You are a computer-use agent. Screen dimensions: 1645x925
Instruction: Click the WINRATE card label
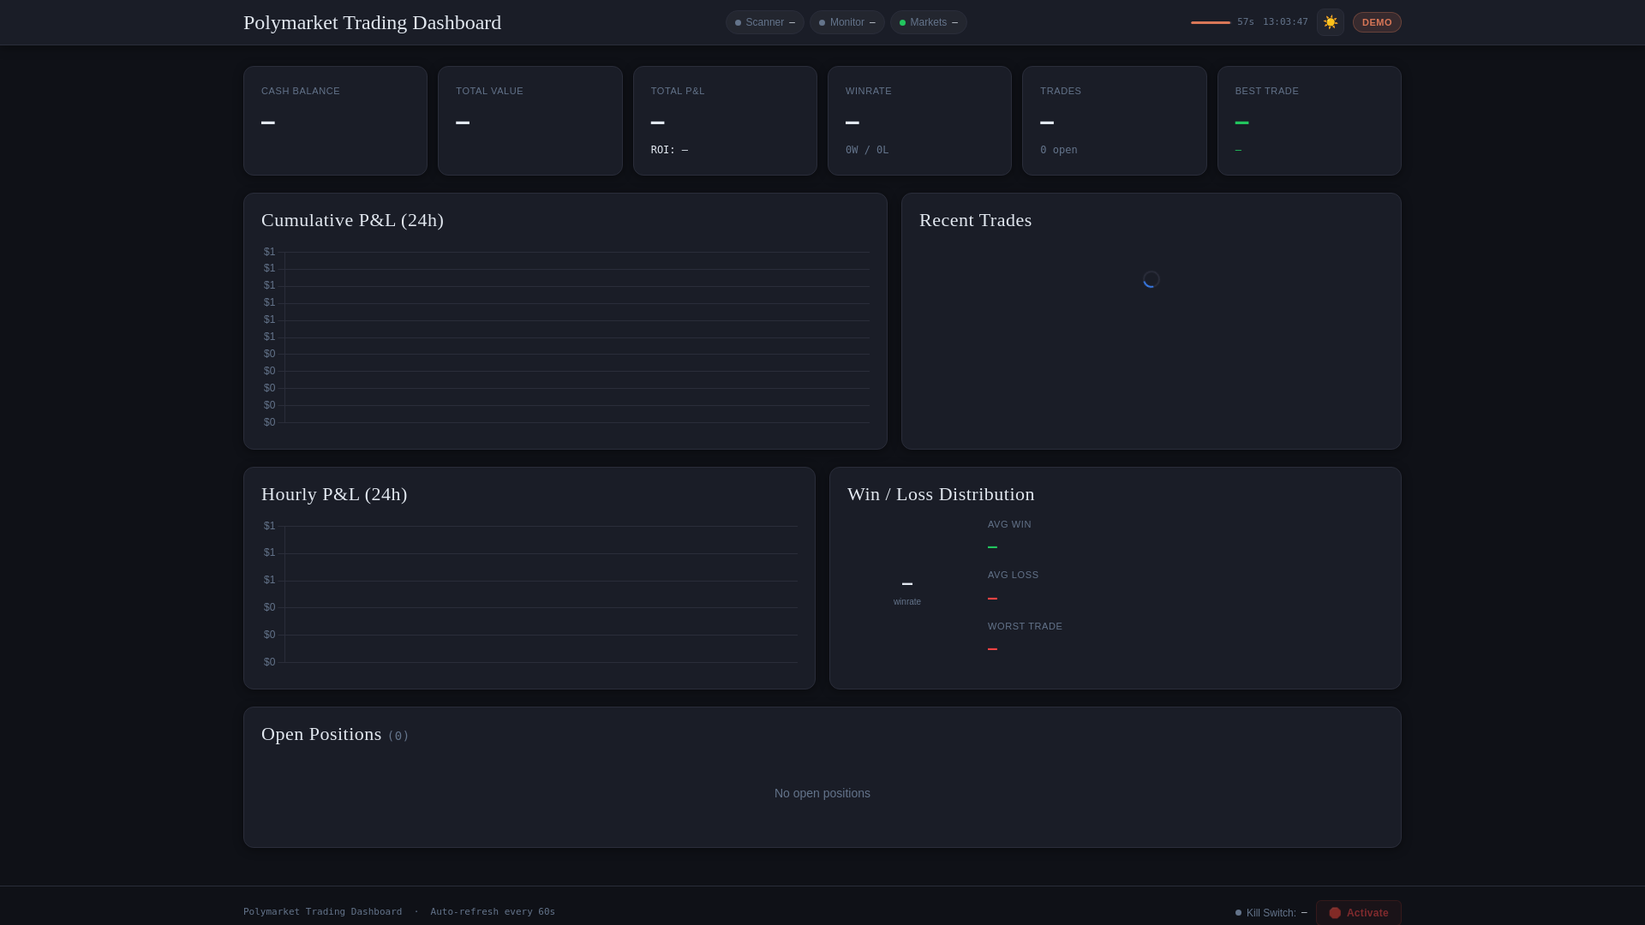pos(868,91)
